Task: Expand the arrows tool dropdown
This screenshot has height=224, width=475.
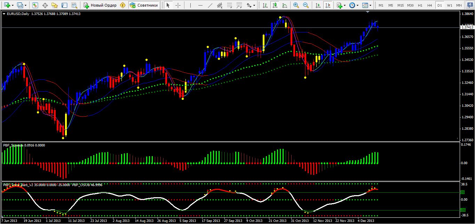Action: [254, 5]
